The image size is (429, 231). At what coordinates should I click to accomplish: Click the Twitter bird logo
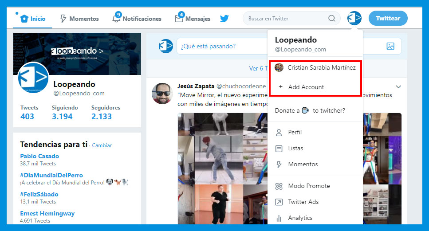224,18
